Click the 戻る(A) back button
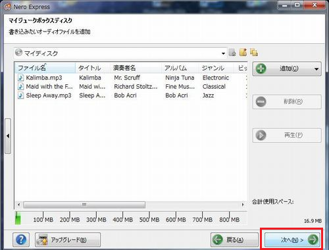Viewport: 329px width, 250px height. click(234, 239)
